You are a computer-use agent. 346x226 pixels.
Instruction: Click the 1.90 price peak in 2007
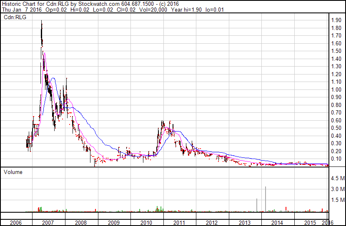(x=42, y=21)
